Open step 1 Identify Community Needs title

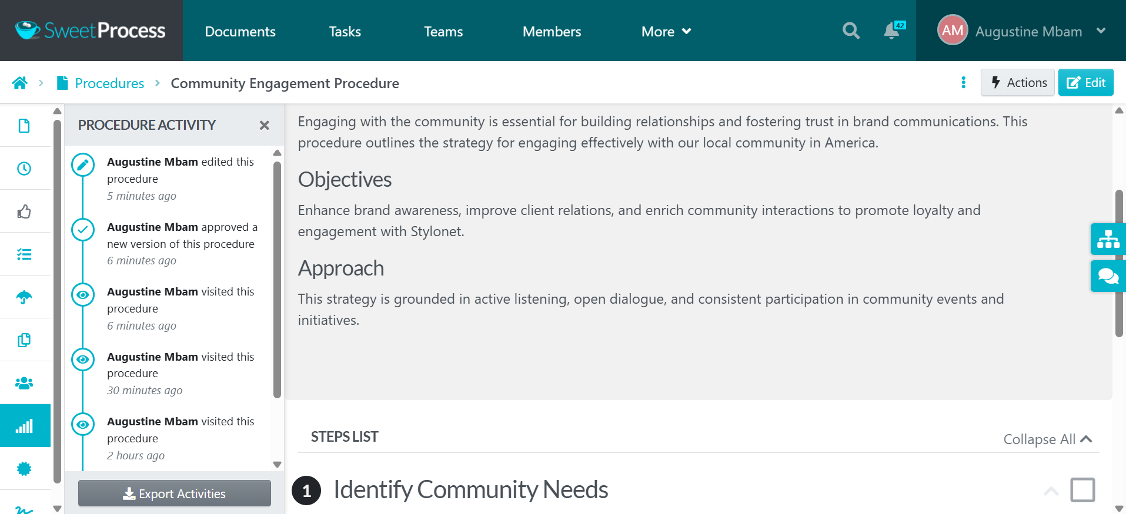coord(470,489)
